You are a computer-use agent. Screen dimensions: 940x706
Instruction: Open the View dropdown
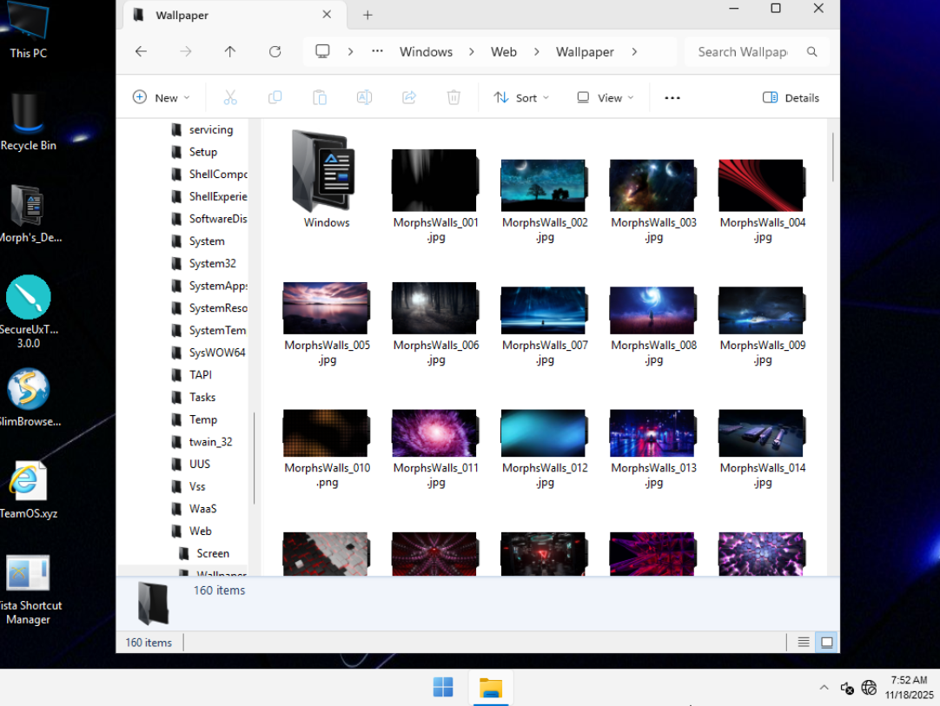[x=606, y=98]
